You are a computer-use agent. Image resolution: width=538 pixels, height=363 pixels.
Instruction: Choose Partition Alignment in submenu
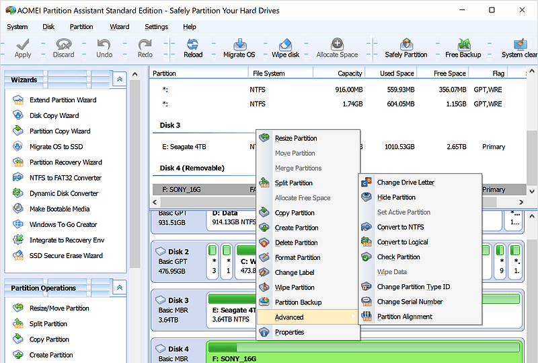420,317
